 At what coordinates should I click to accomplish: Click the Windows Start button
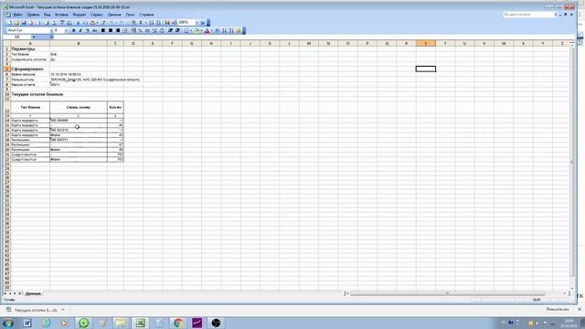point(8,323)
